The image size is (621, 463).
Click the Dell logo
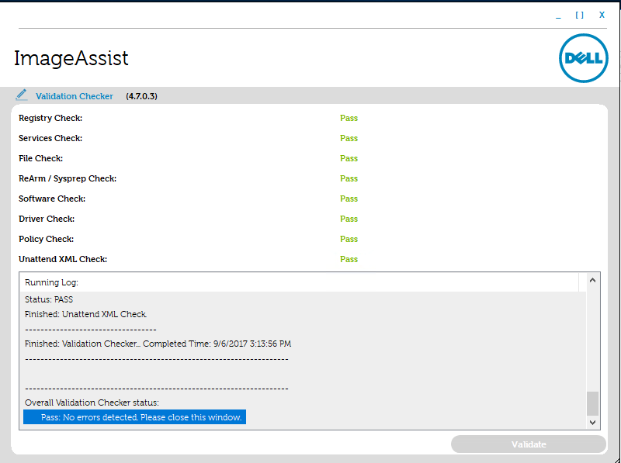click(584, 58)
